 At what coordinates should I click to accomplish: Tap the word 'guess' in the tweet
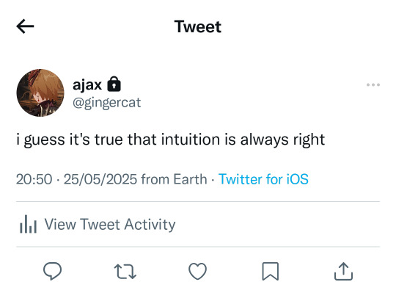pos(45,140)
